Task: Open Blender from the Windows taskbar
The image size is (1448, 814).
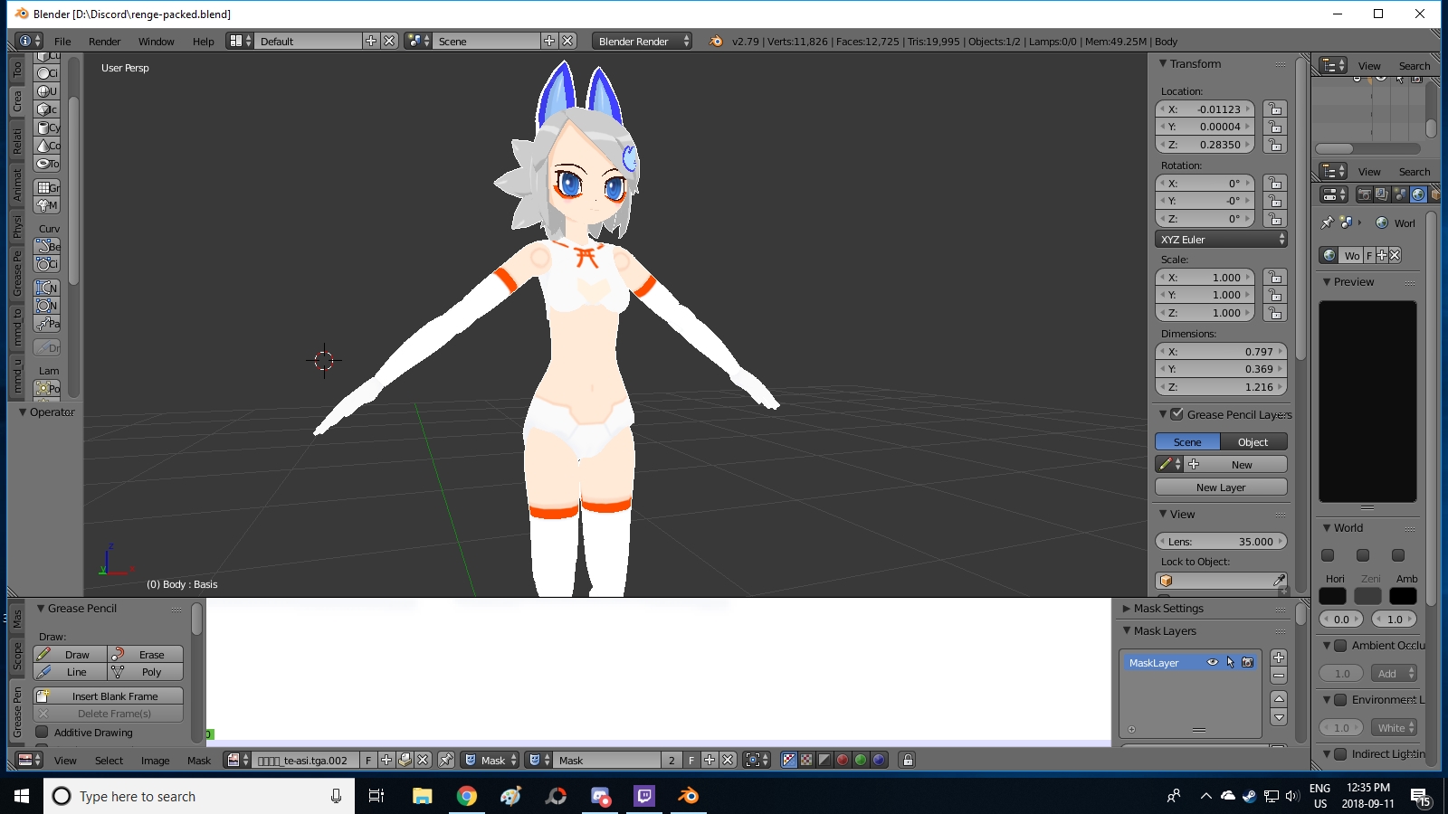Action: (x=688, y=796)
